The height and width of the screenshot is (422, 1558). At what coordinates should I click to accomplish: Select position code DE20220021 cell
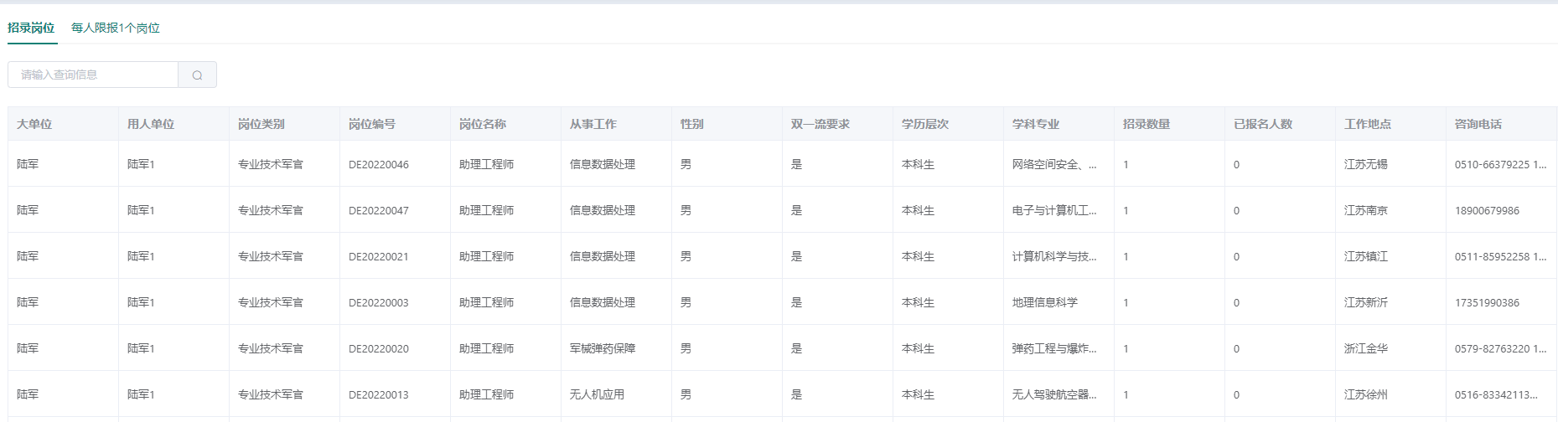point(379,257)
